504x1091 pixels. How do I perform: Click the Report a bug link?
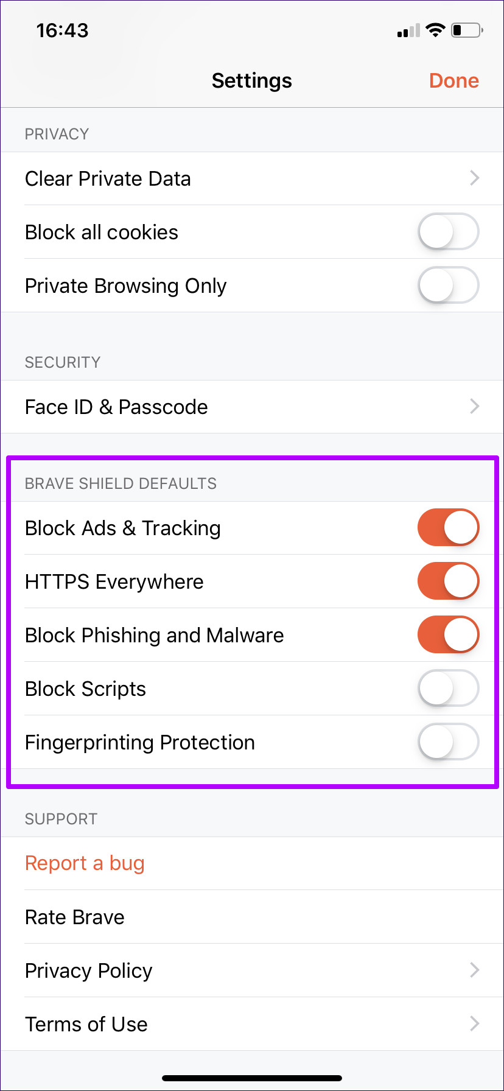click(85, 863)
